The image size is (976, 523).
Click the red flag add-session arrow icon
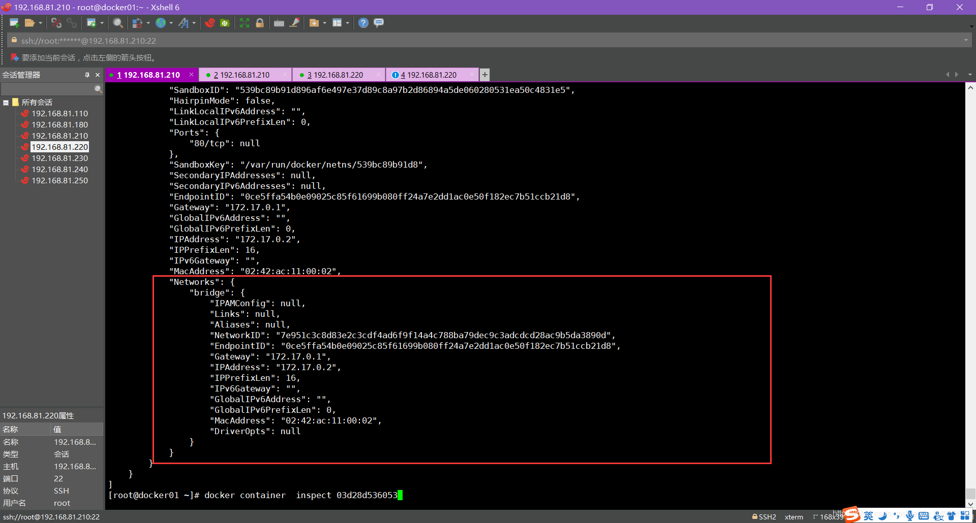(x=14, y=57)
